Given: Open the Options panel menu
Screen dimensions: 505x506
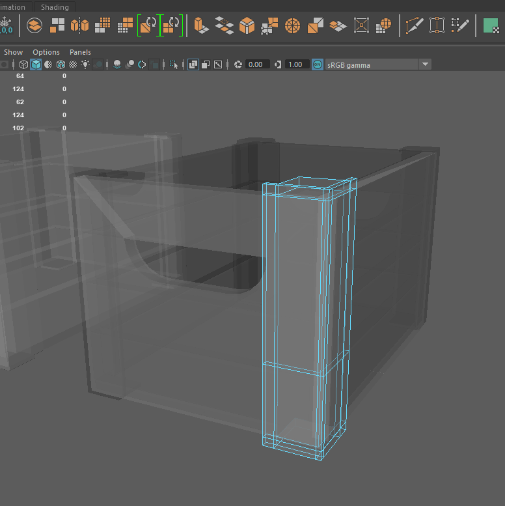Looking at the screenshot, I should click(x=46, y=52).
